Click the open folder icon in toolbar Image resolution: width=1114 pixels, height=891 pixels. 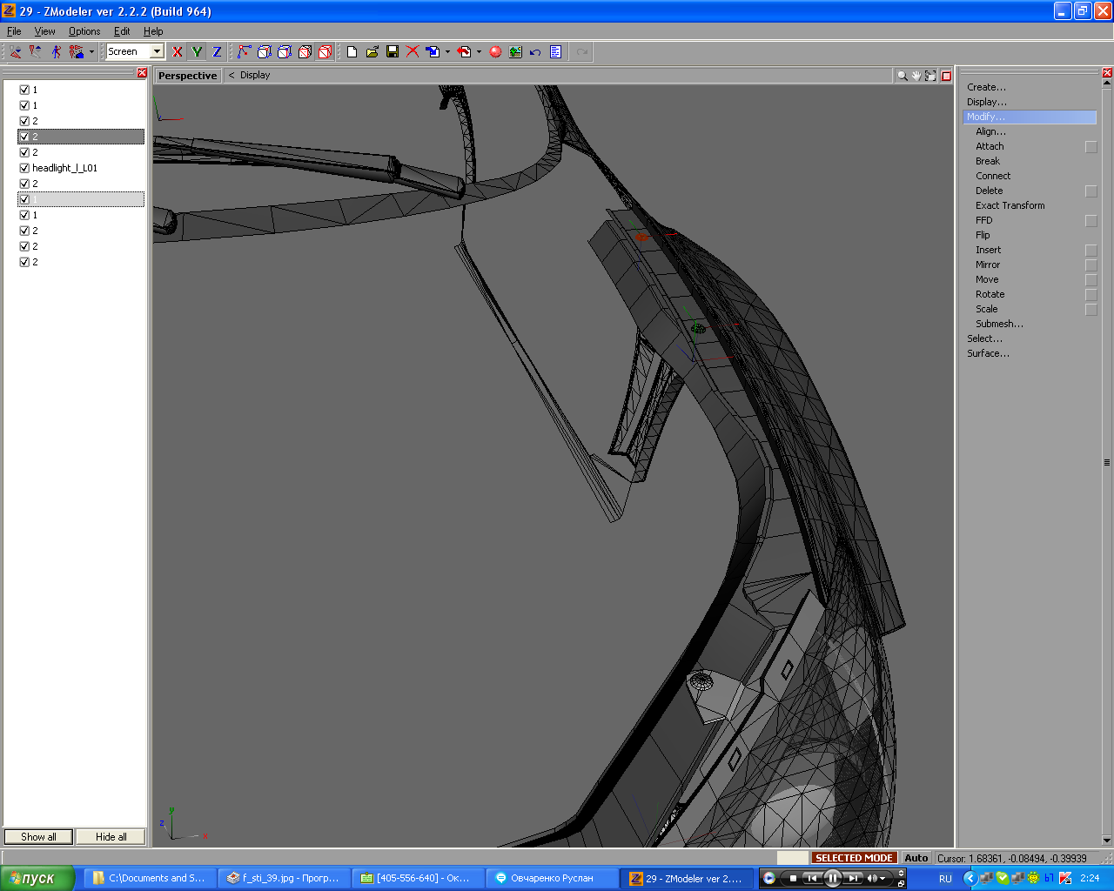[372, 52]
